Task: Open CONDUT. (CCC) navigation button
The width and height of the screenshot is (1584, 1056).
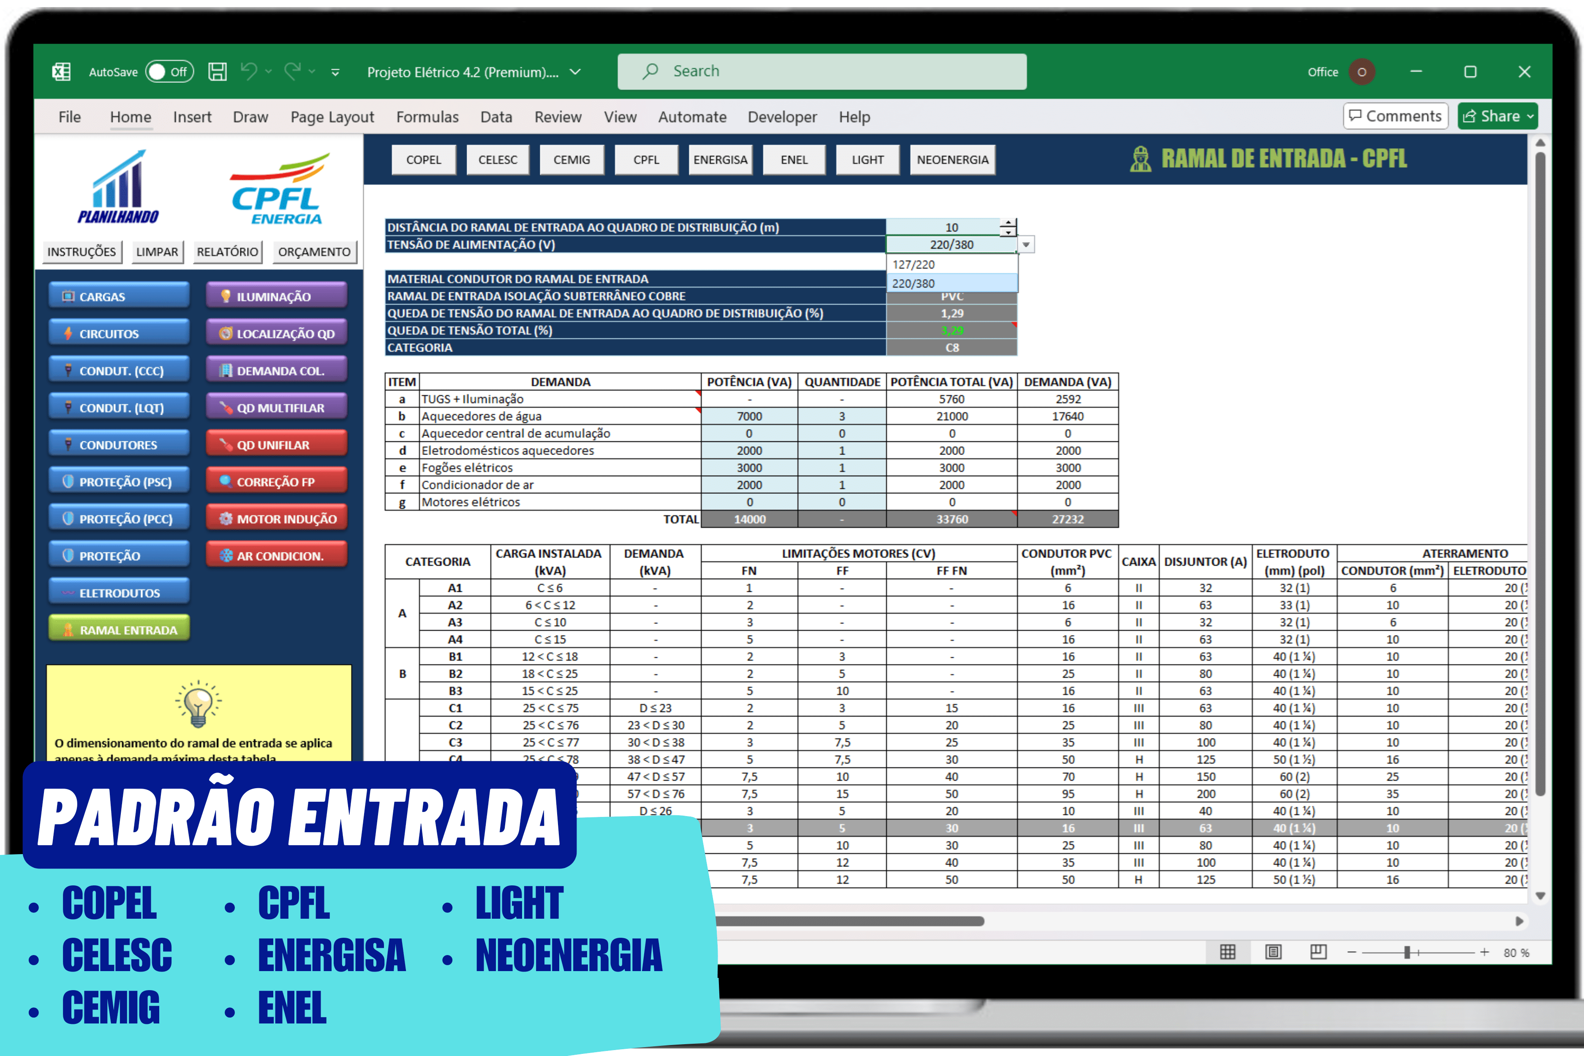Action: [119, 370]
